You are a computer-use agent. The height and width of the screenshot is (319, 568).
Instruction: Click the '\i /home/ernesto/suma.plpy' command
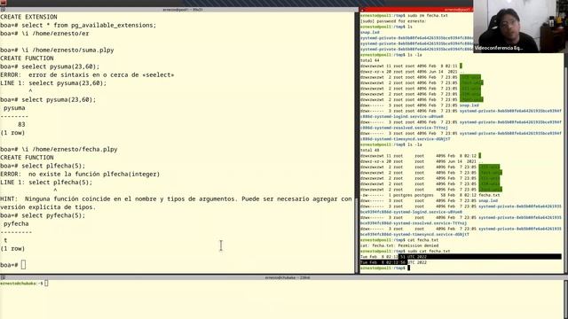point(67,50)
